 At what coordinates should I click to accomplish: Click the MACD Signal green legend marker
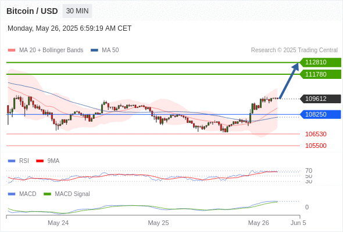(x=47, y=194)
